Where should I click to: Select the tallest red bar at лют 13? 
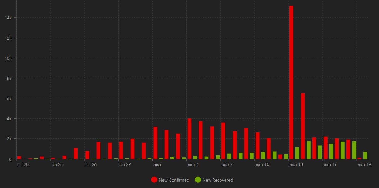click(x=291, y=82)
